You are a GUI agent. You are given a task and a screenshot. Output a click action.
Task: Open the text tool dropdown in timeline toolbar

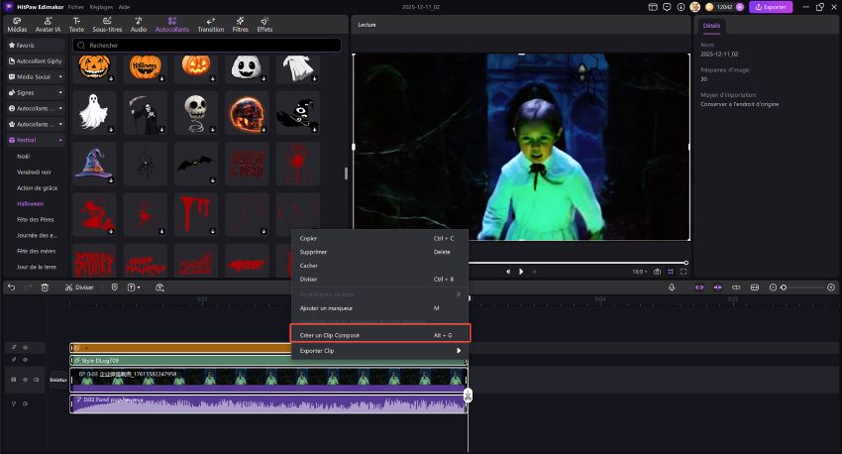tap(134, 287)
